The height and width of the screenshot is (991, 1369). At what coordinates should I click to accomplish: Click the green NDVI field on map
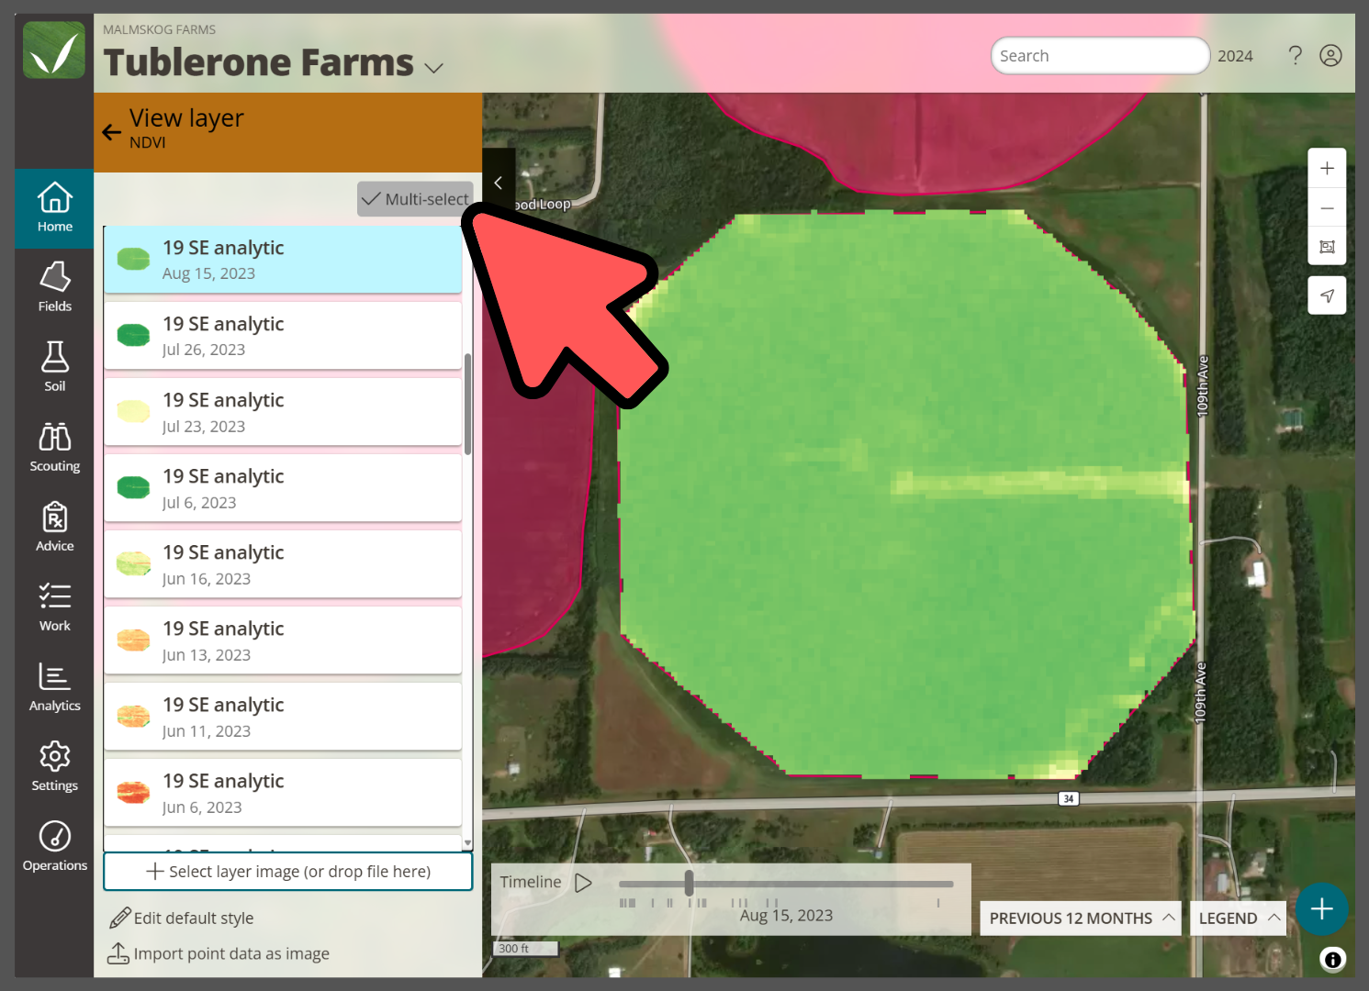[x=904, y=495]
